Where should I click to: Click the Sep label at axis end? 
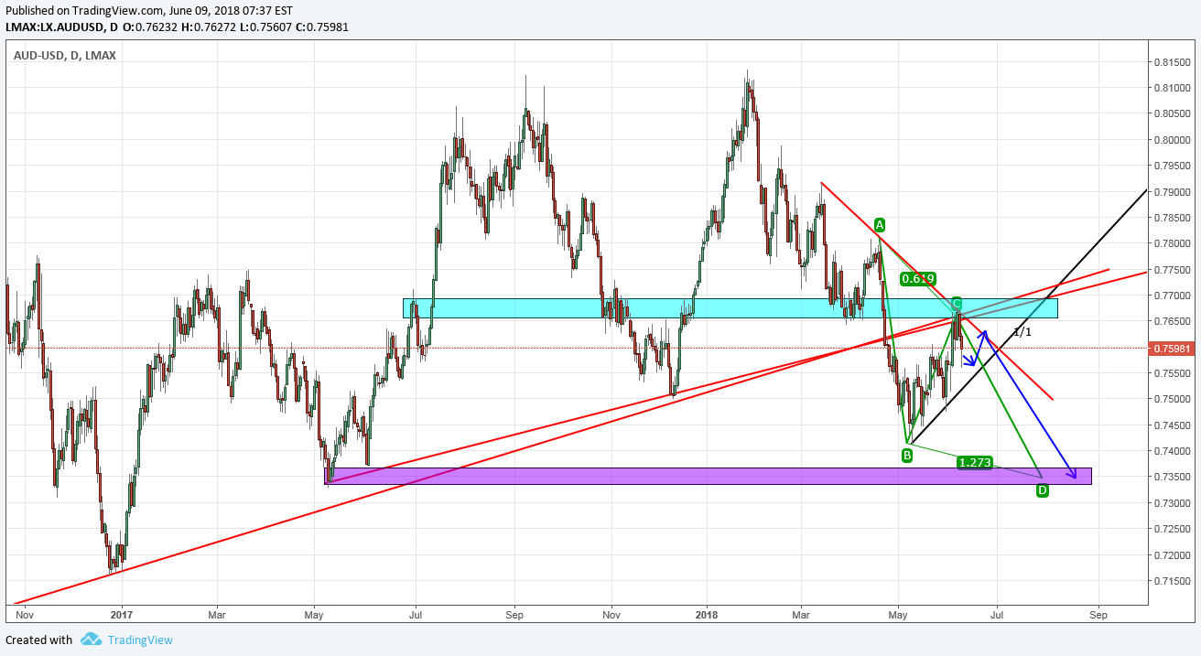point(1098,615)
